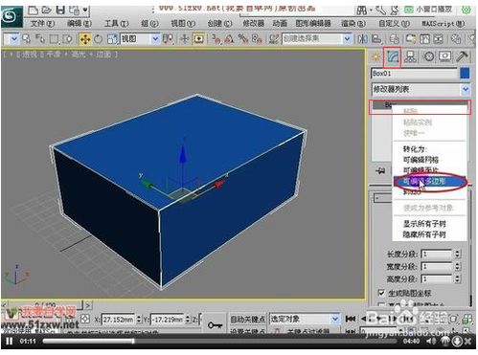
Task: Select the Move transform tool
Action: (x=85, y=39)
